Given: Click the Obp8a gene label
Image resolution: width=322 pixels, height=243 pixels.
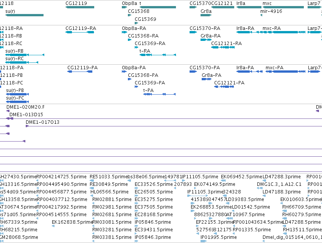Looking at the screenshot, I should pos(129,3).
